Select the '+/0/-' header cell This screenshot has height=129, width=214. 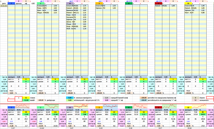pos(33,3)
